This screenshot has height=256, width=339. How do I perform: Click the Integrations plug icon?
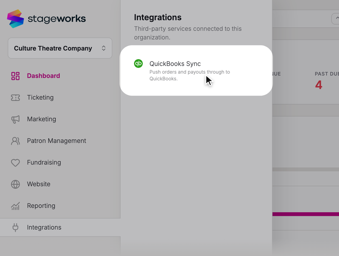[x=15, y=228]
